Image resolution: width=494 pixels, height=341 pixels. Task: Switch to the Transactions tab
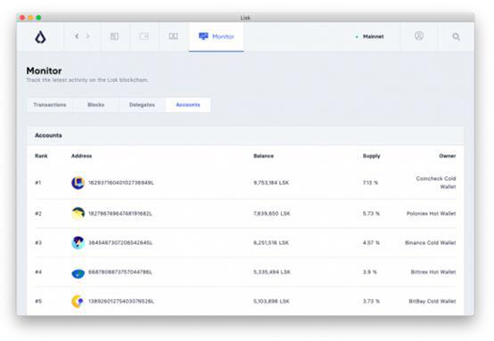[x=50, y=105]
